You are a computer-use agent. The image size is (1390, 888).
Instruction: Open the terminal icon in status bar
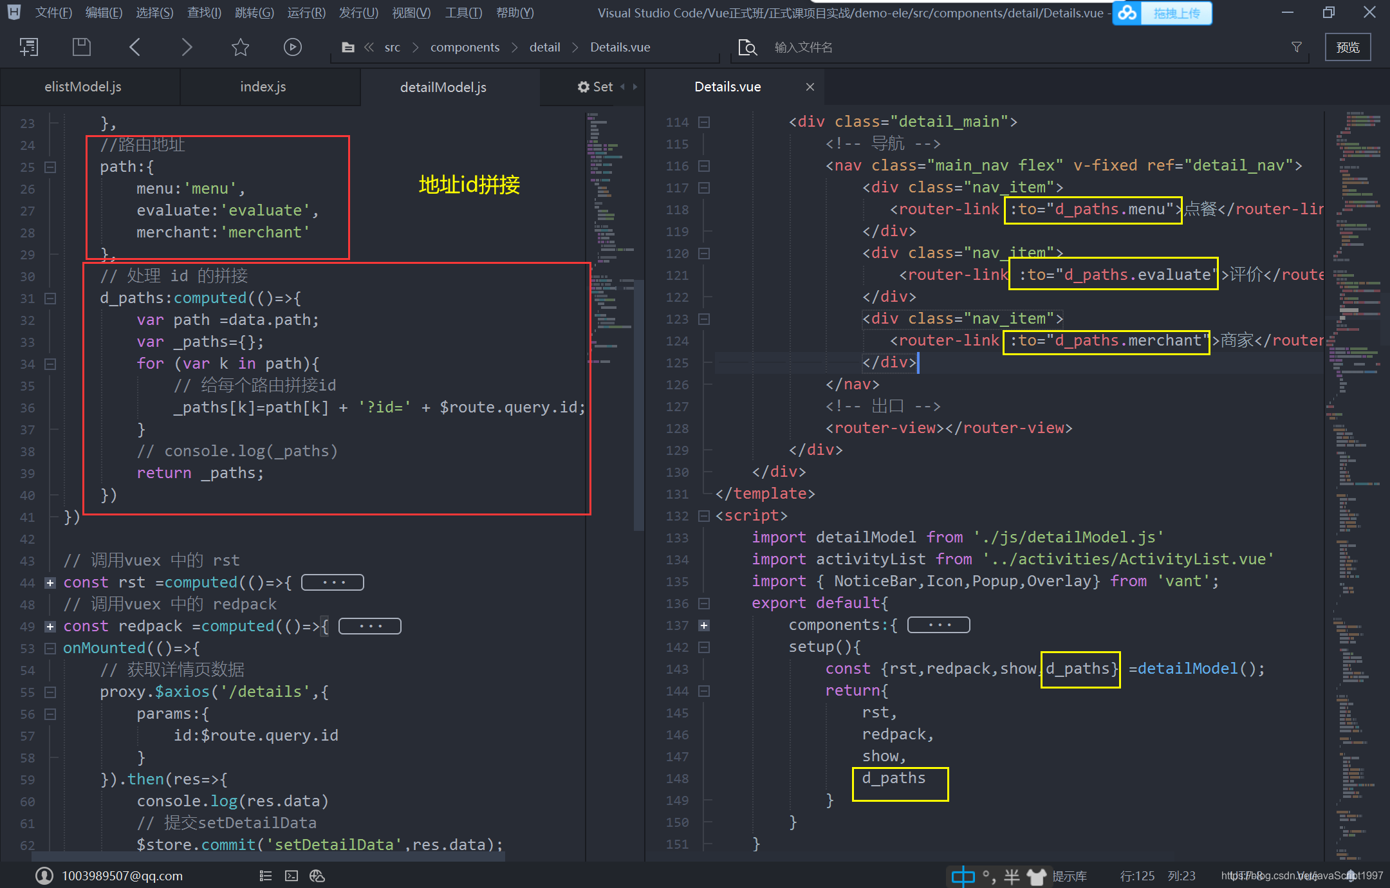(292, 876)
